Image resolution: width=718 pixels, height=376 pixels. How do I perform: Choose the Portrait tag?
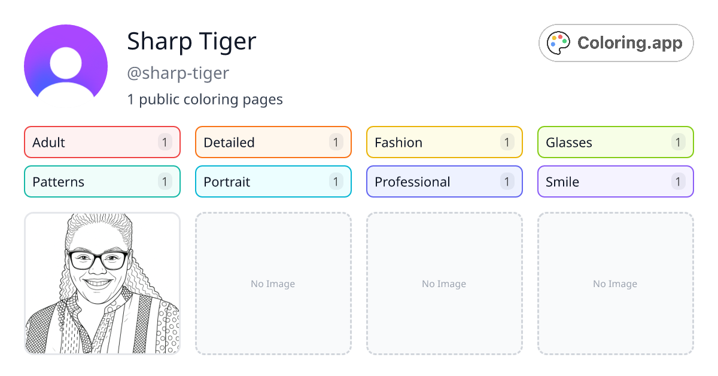pos(273,181)
